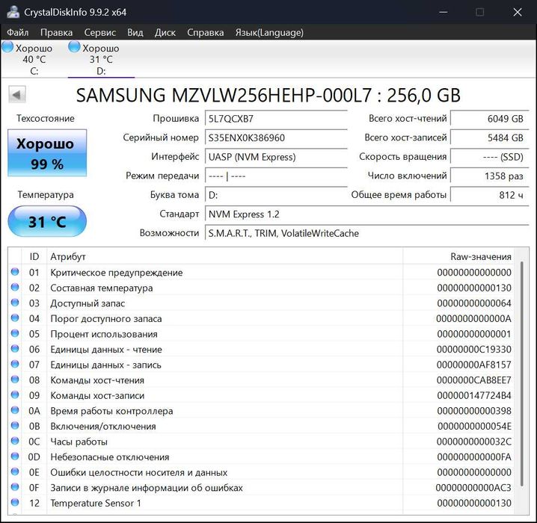Click status icon for Порог доступного запаса row

coord(15,318)
